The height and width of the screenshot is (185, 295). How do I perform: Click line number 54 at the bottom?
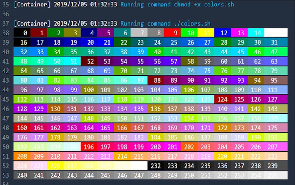coord(6,183)
